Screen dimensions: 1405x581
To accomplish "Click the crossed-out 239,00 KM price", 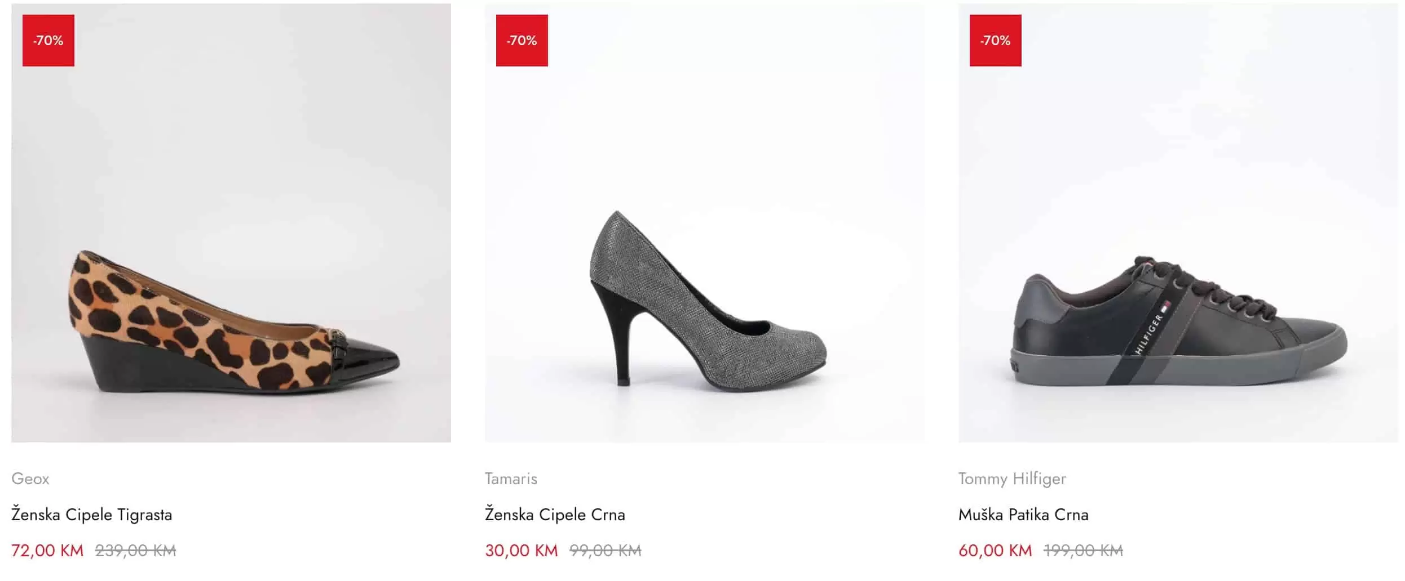I will tap(135, 550).
